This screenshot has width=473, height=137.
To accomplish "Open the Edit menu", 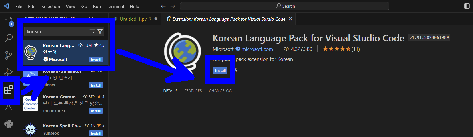I will coord(32,6).
